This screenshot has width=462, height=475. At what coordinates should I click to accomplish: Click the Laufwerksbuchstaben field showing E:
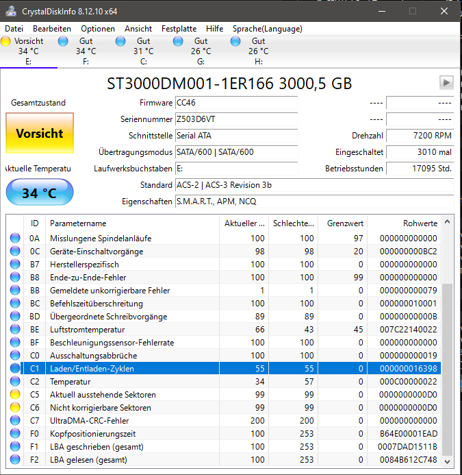point(237,169)
